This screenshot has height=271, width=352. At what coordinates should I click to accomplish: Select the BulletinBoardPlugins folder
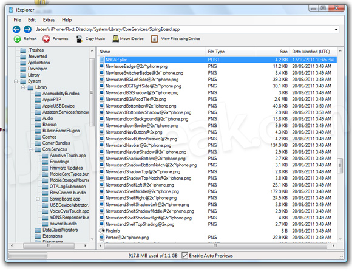coord(61,131)
